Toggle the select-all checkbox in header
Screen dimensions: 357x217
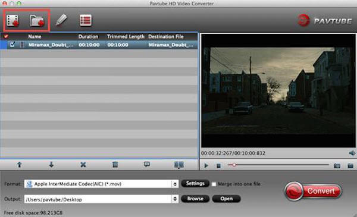coord(6,36)
